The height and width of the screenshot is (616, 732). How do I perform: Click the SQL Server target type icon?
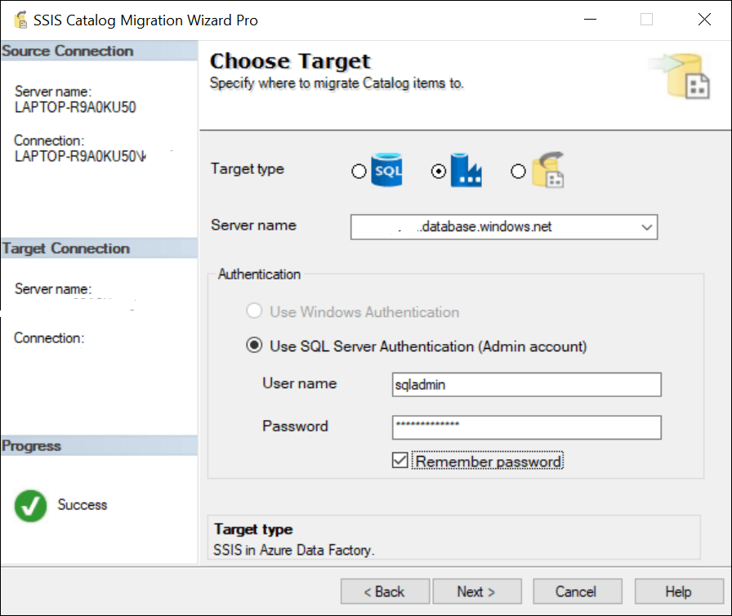point(386,170)
